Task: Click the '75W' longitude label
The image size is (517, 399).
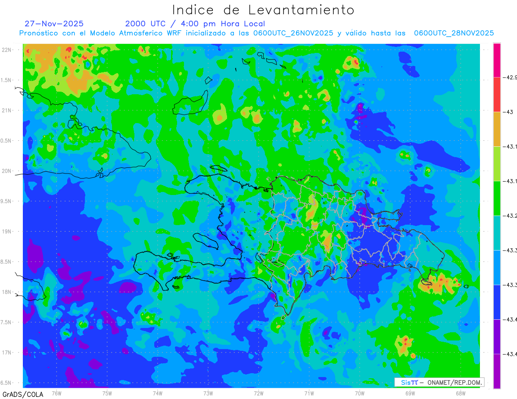Action: (x=107, y=393)
